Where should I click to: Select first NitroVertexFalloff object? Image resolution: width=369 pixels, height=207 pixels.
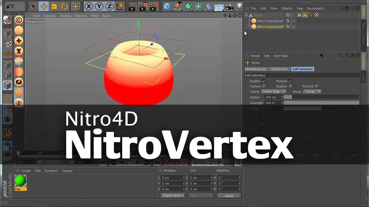point(270,21)
